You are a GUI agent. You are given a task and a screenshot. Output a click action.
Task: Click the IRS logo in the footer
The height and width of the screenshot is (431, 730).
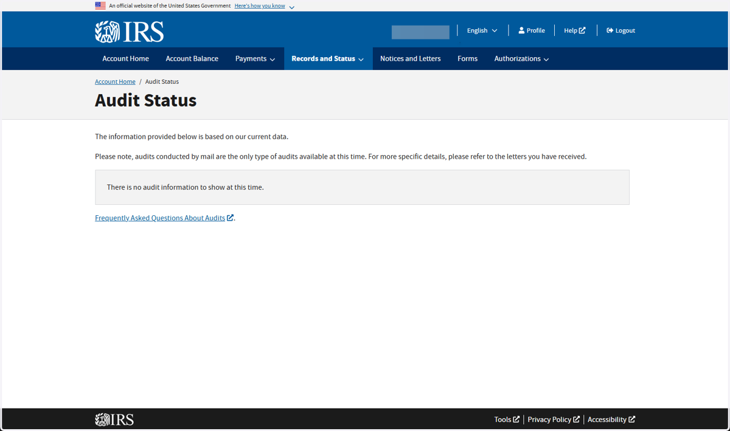coord(114,419)
